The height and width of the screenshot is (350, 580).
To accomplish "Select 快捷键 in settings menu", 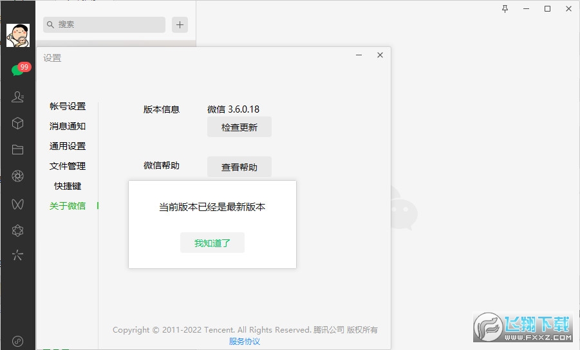I will [x=68, y=187].
